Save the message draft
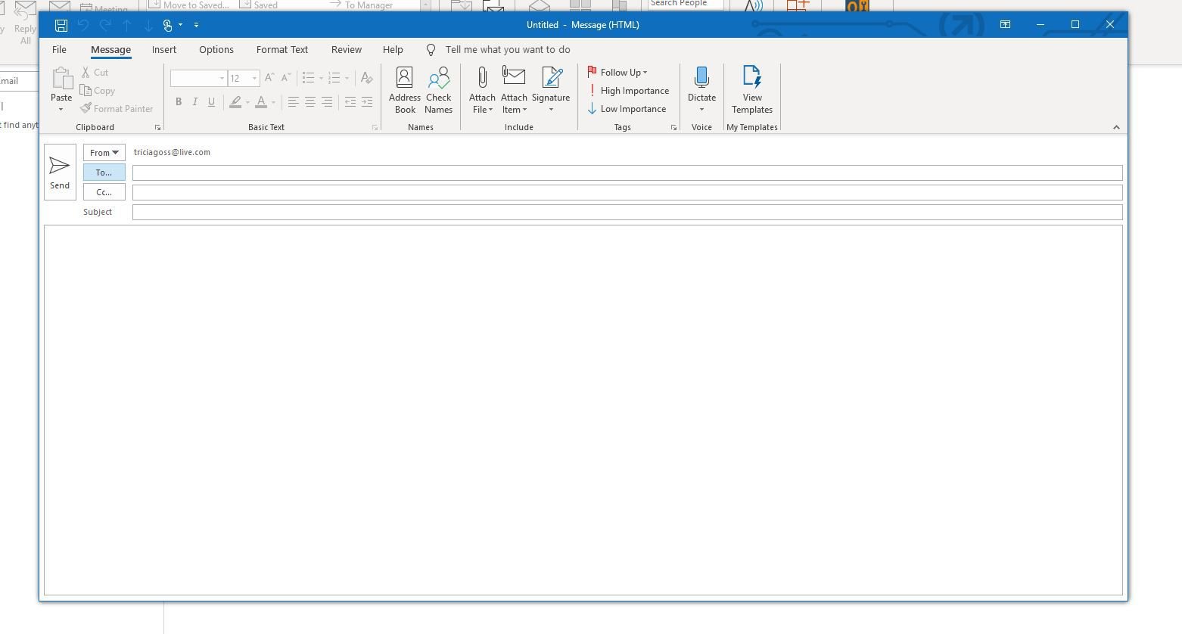Screen dimensions: 1182x634 click(x=60, y=25)
